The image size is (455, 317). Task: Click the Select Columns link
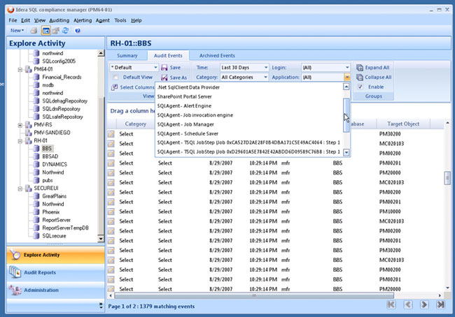click(x=137, y=87)
